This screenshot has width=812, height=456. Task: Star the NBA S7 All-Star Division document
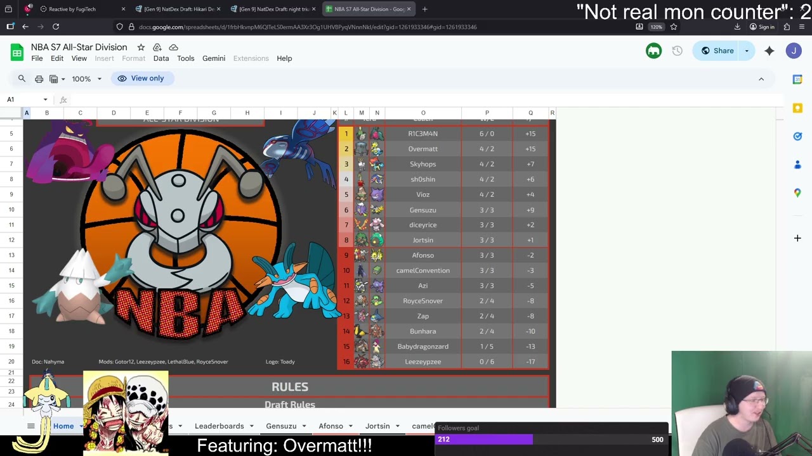coord(141,47)
